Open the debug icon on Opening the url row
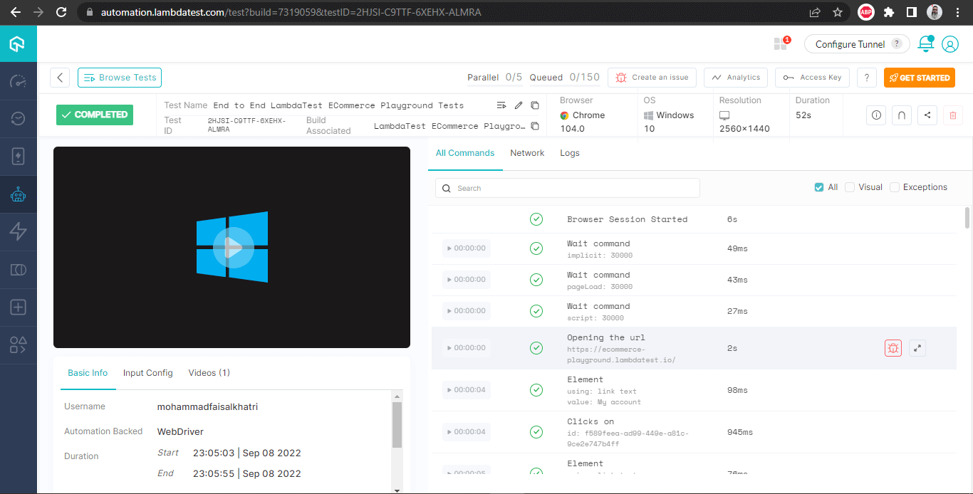 [893, 348]
